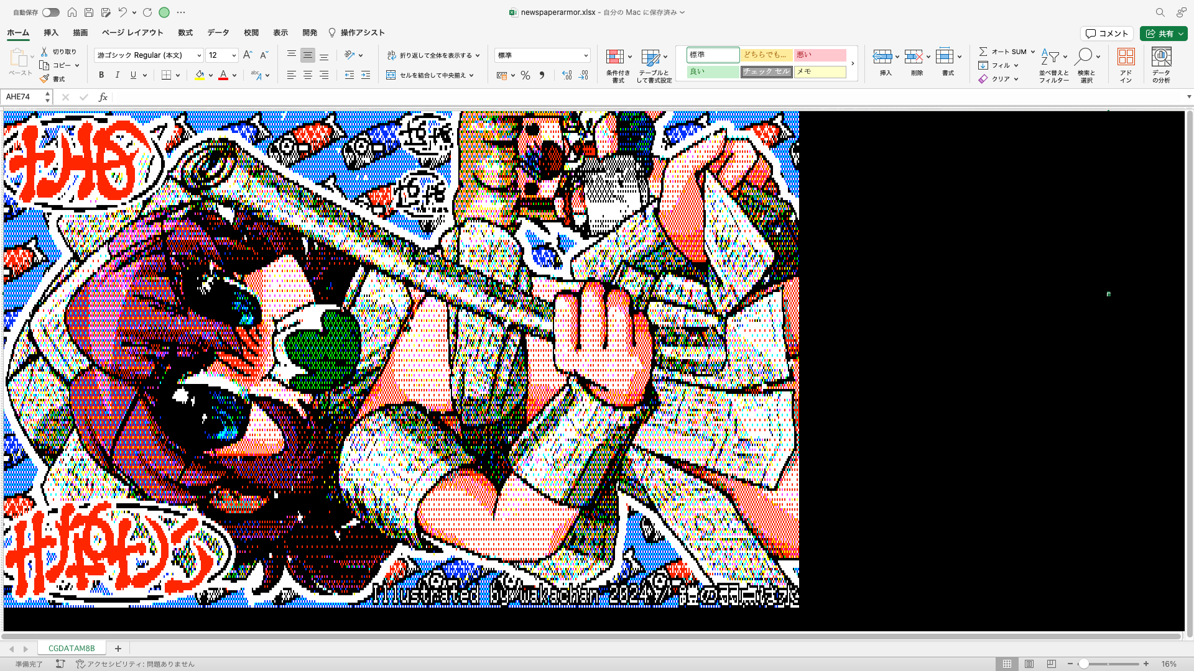
Task: Click the search magnifier in title bar
Action: (1160, 12)
